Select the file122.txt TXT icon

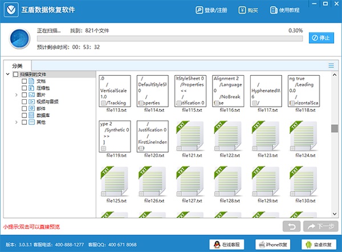pyautogui.click(x=228, y=136)
